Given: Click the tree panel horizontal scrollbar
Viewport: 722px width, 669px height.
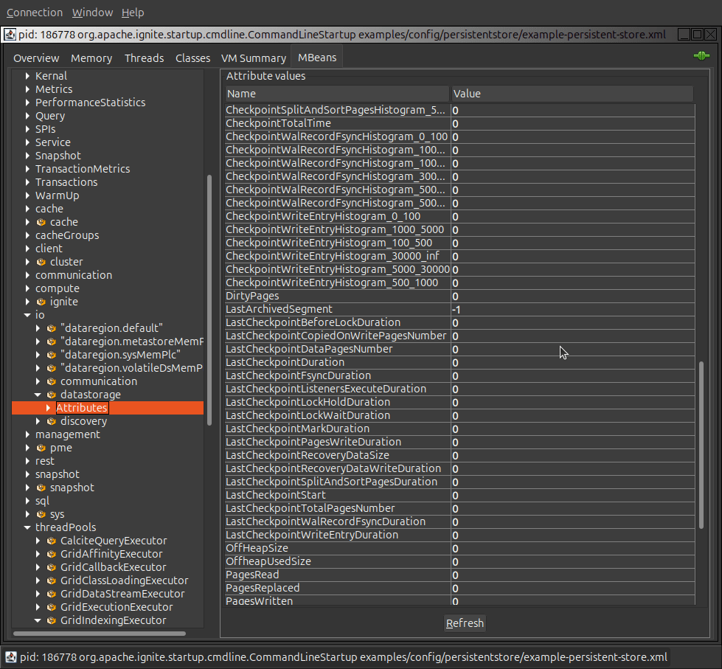Looking at the screenshot, I should click(x=100, y=634).
